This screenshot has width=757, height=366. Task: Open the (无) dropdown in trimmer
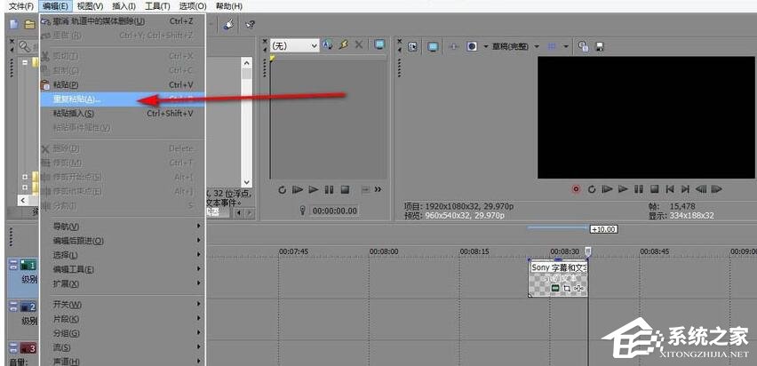[x=294, y=45]
